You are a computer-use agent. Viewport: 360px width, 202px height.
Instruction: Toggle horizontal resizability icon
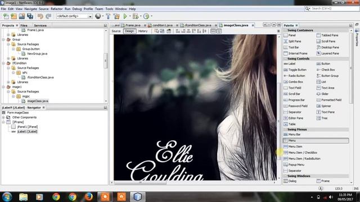(x=213, y=31)
